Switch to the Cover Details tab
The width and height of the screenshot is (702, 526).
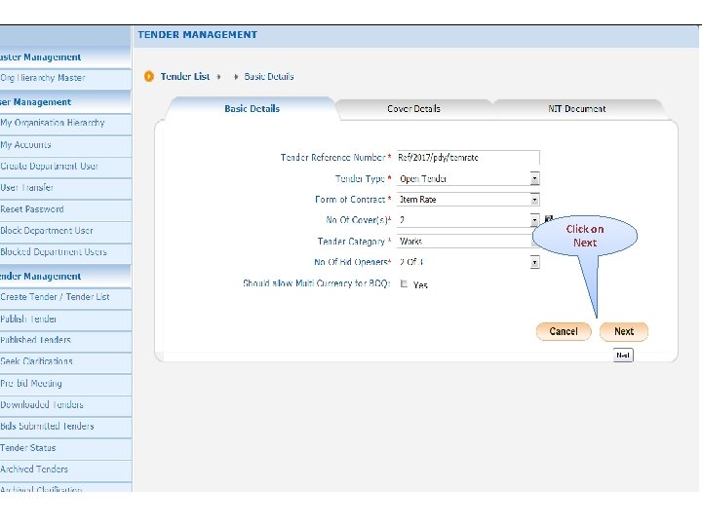click(x=413, y=109)
